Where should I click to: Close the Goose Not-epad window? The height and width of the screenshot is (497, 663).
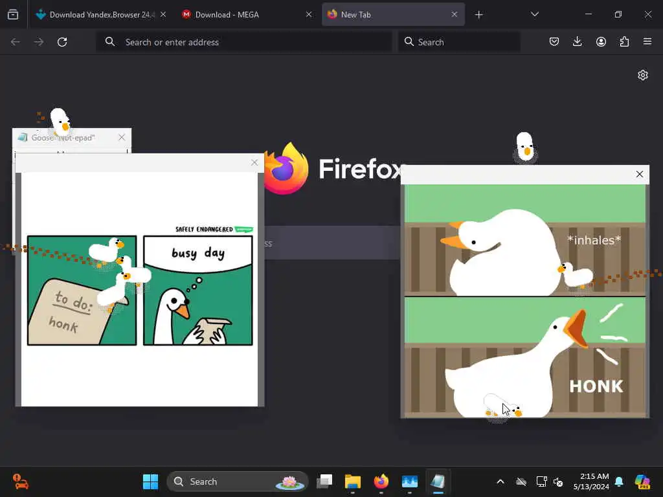pyautogui.click(x=122, y=137)
